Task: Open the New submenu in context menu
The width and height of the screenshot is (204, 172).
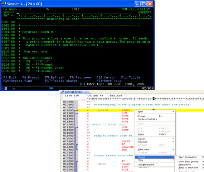Action: point(155,111)
